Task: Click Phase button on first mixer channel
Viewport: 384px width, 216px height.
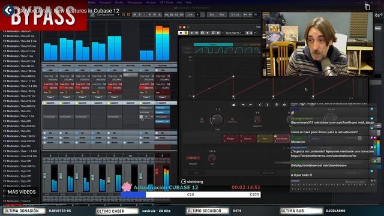Action: click(50, 97)
